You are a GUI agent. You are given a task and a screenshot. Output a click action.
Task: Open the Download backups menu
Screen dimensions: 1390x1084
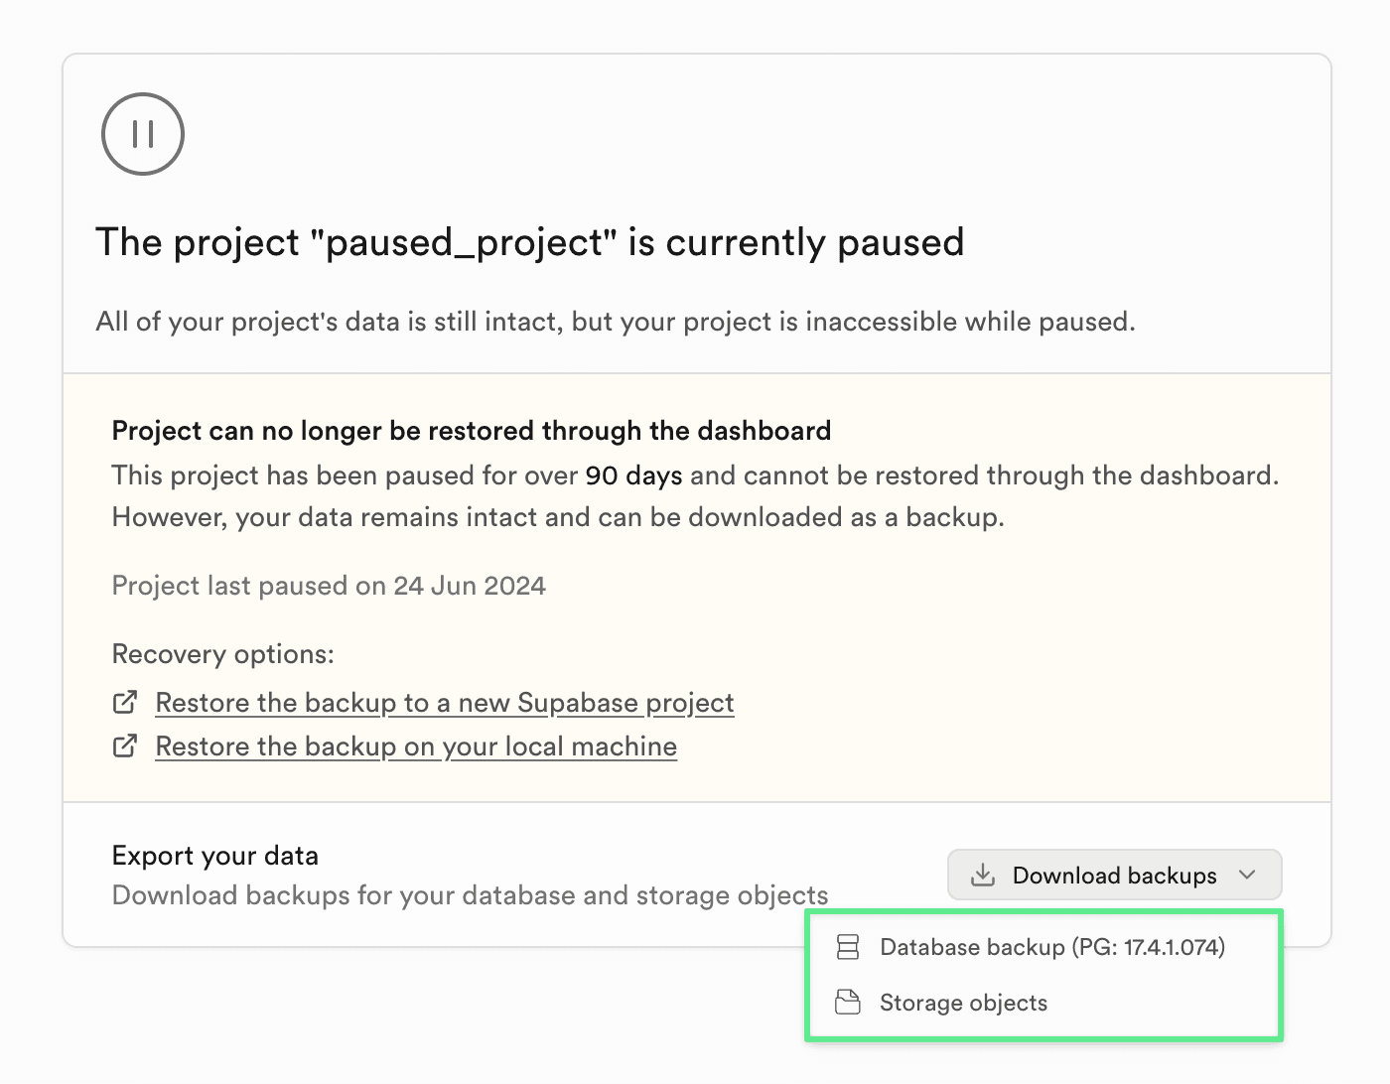coord(1113,875)
